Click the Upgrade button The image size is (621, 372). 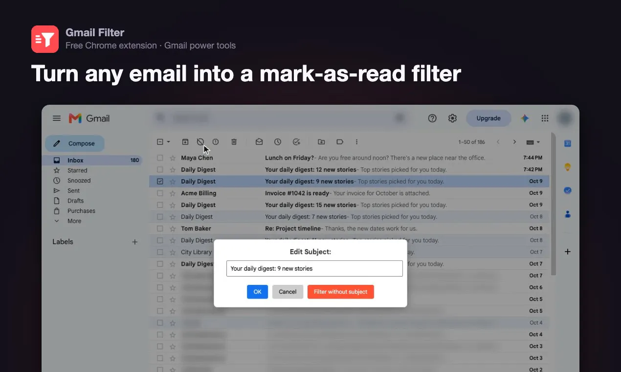488,118
